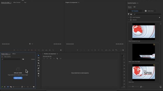Select the Ripple Edit tool
This screenshot has width=163, height=91.
38,60
